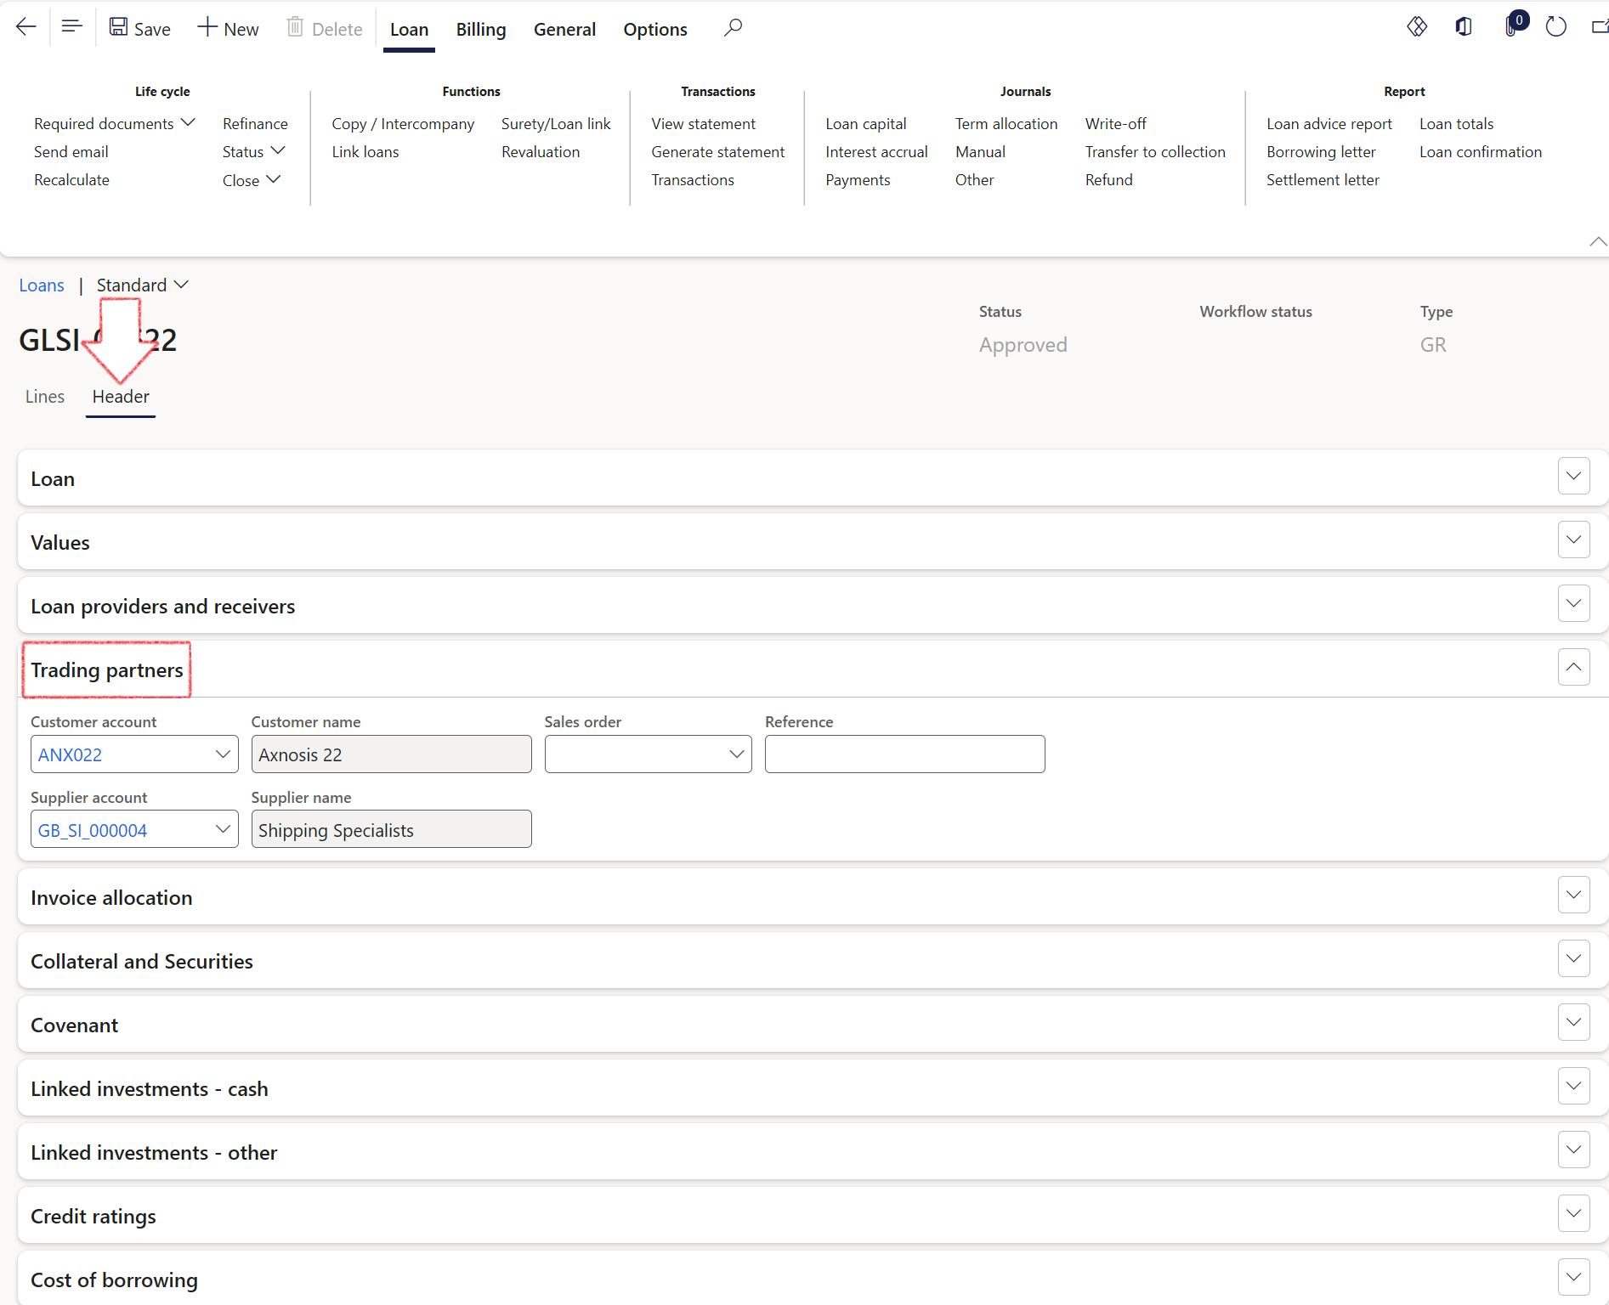Click the Reference input field
The height and width of the screenshot is (1305, 1609).
[x=904, y=754]
